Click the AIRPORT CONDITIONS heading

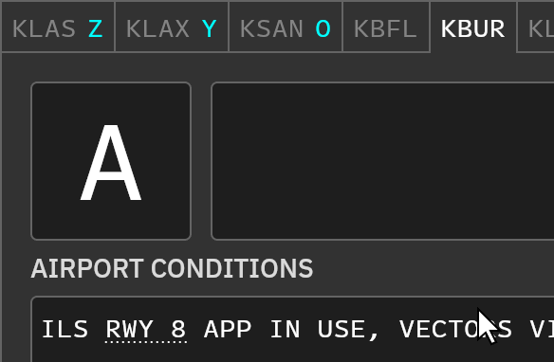(172, 269)
